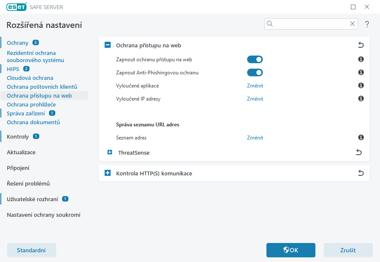
Task: Turn off 'Zapnout Anti-Phishingovou ochranu'
Action: pyautogui.click(x=255, y=72)
